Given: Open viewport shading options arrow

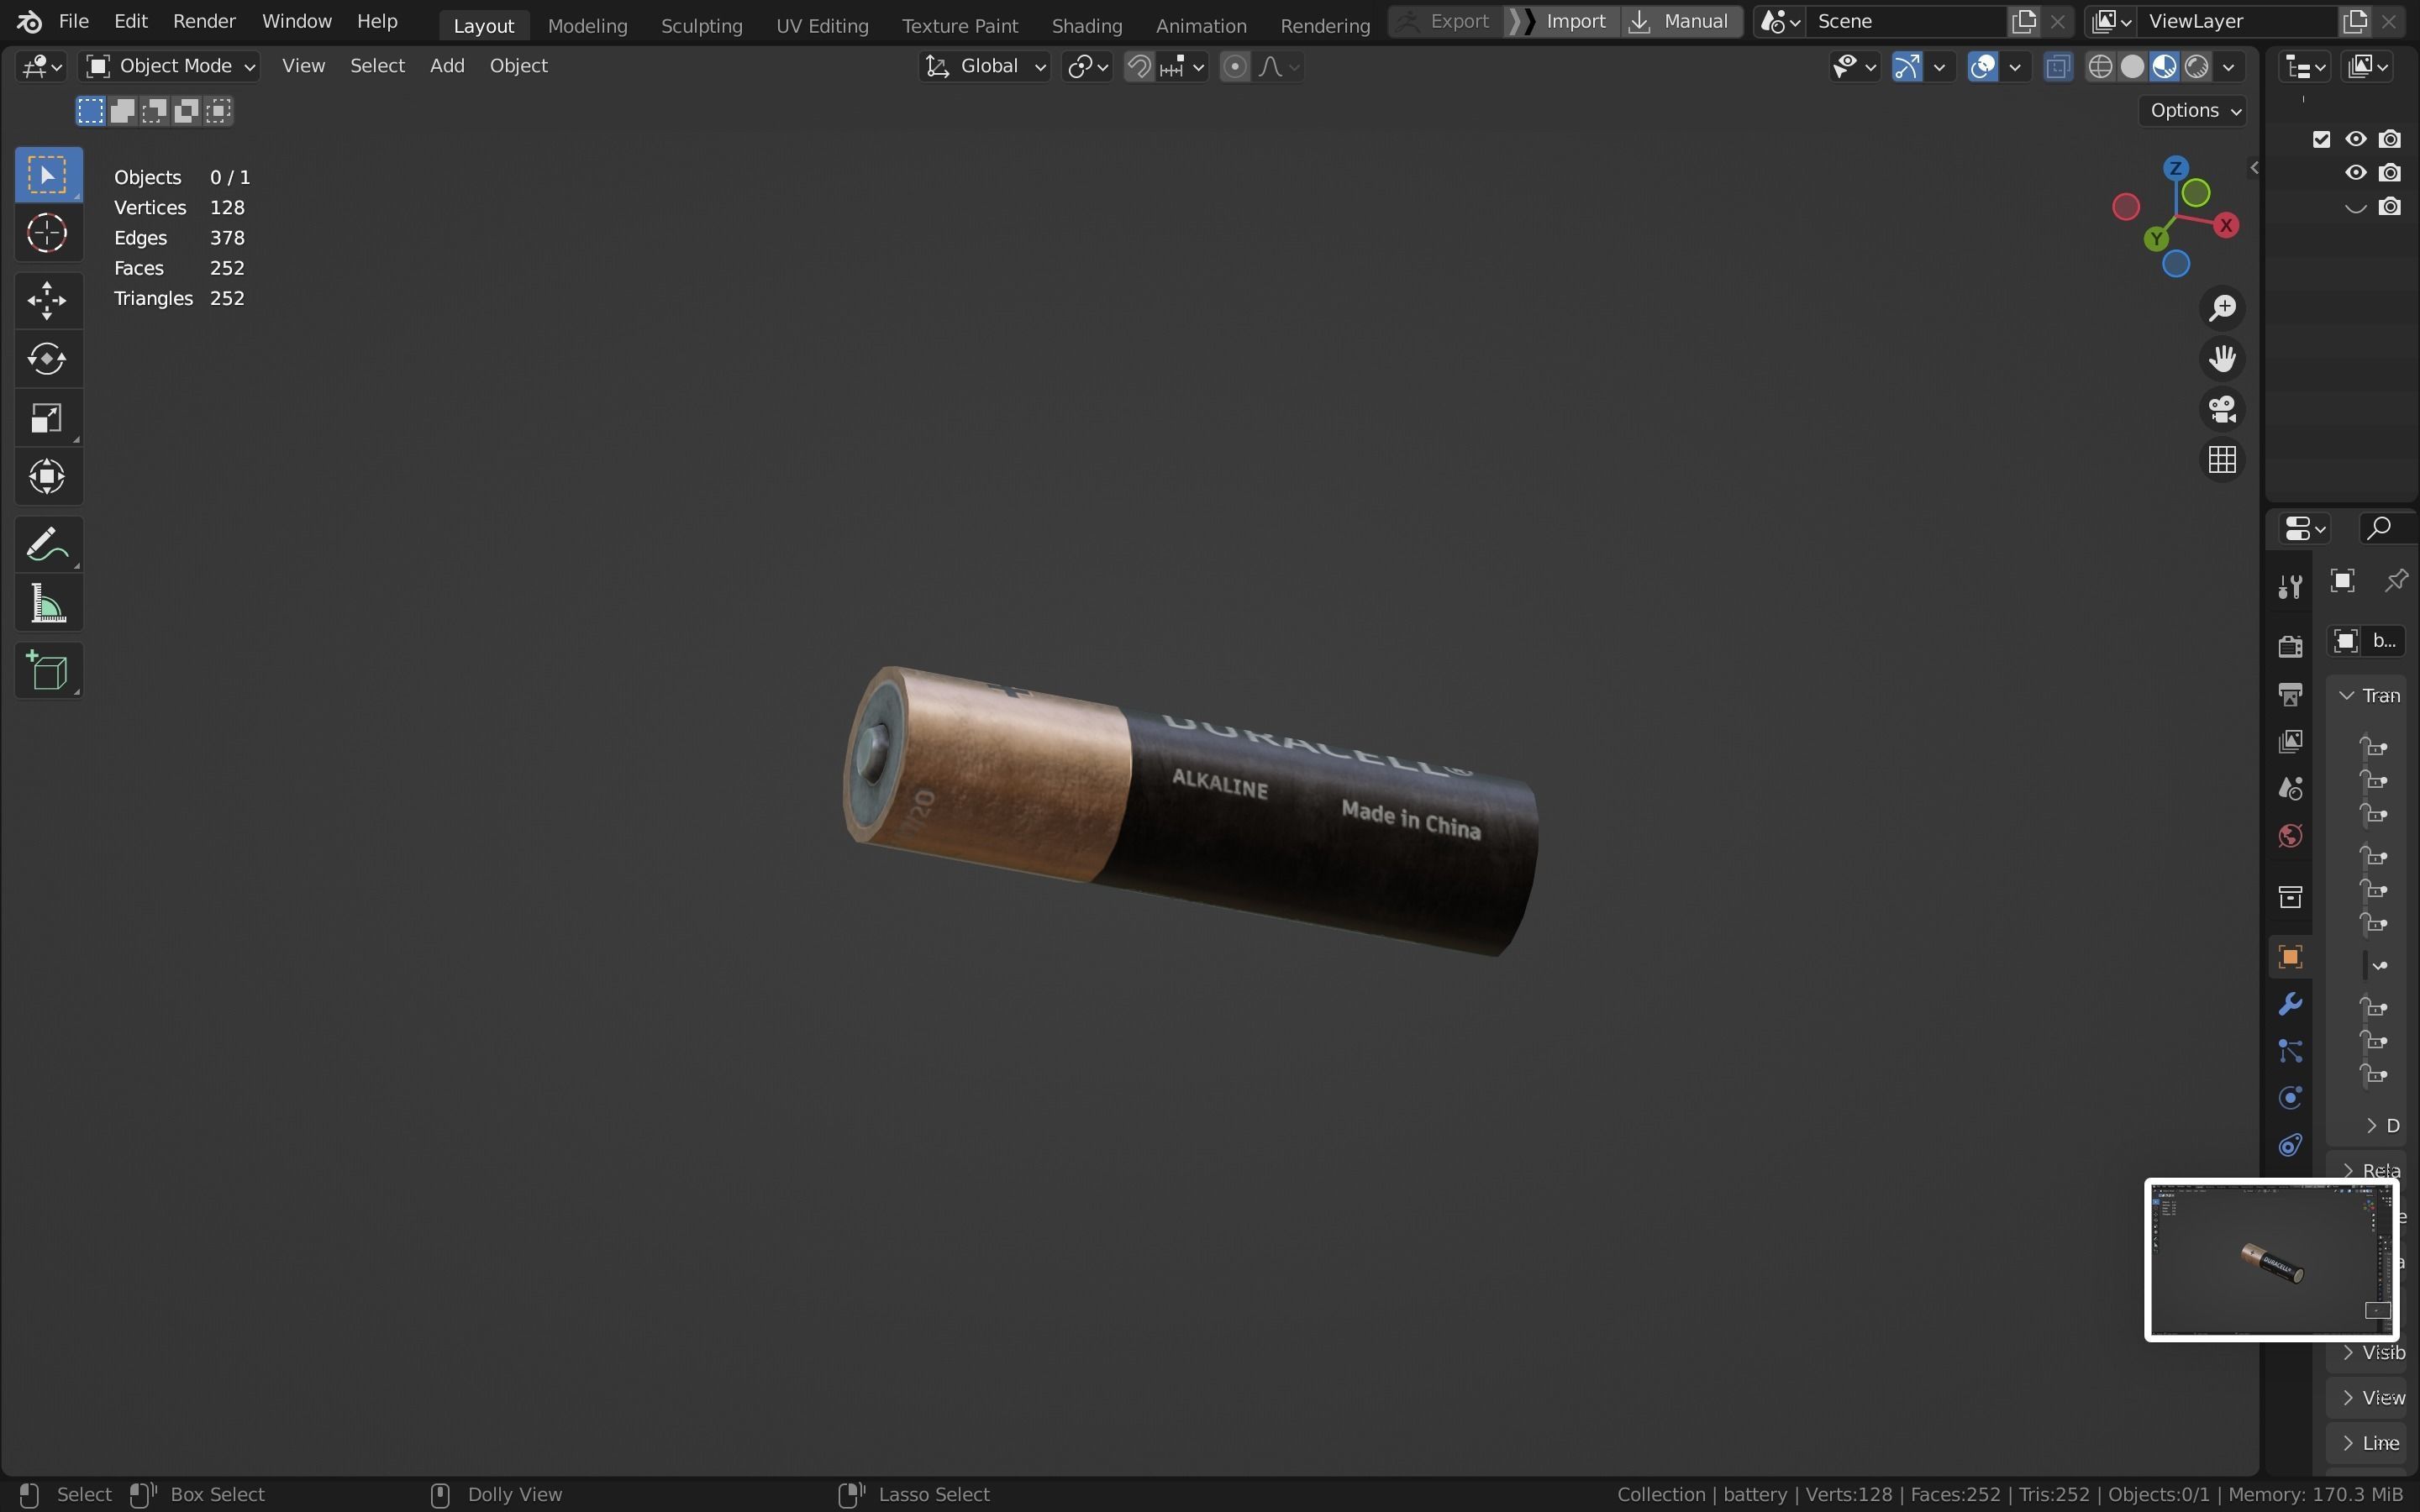Looking at the screenshot, I should pos(2229,67).
